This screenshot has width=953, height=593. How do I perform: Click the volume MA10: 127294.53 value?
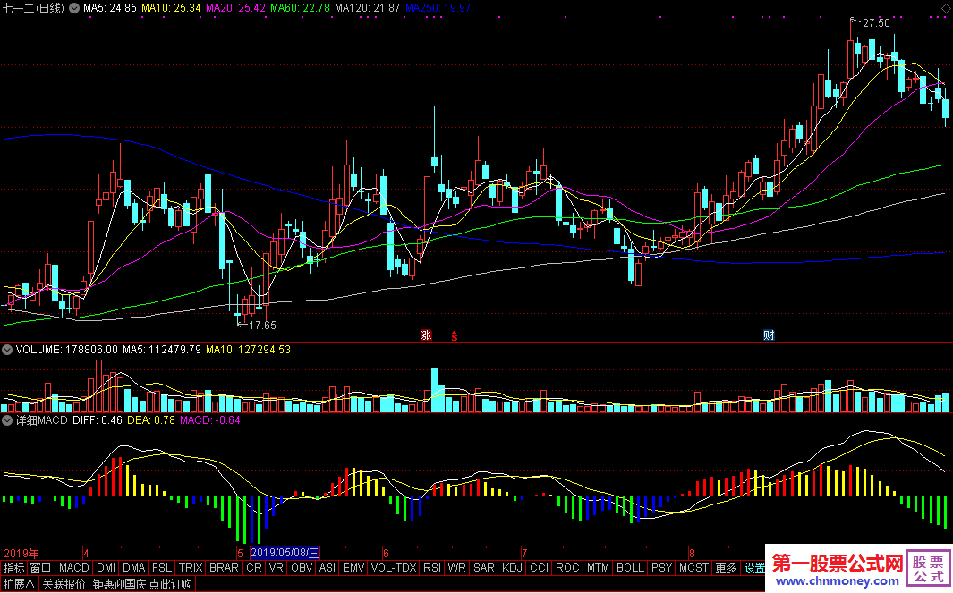pyautogui.click(x=248, y=350)
